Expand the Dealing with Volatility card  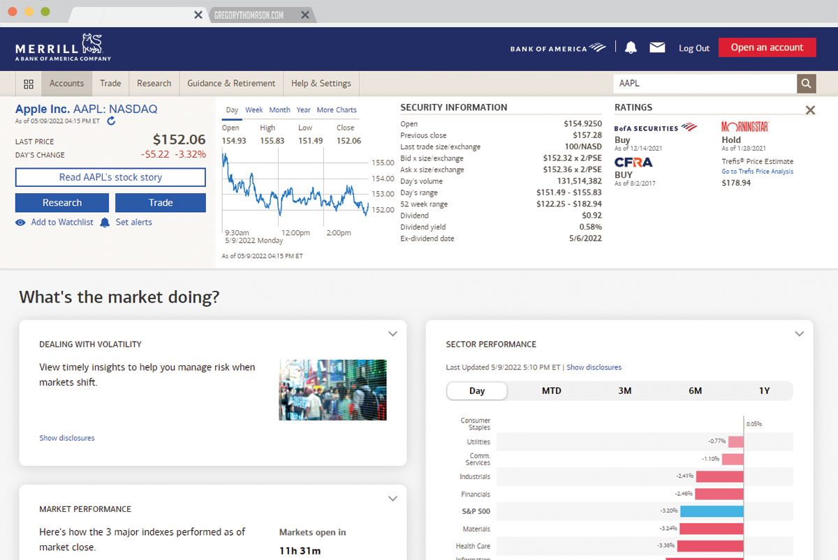(x=392, y=334)
